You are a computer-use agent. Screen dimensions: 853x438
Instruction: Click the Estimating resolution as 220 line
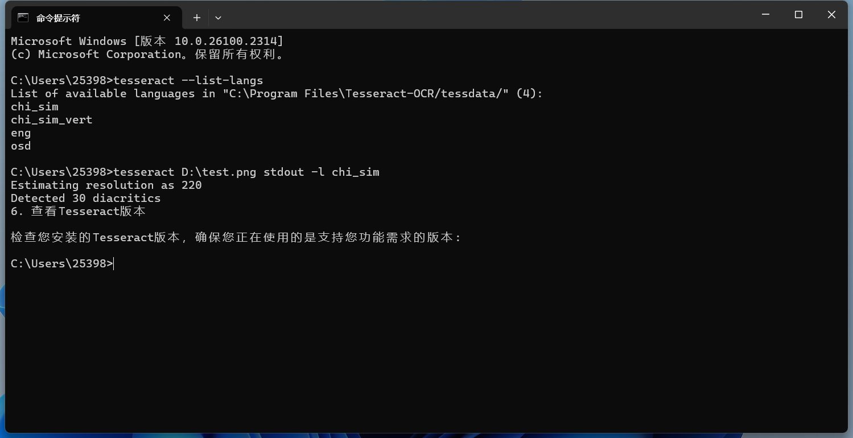click(x=106, y=185)
